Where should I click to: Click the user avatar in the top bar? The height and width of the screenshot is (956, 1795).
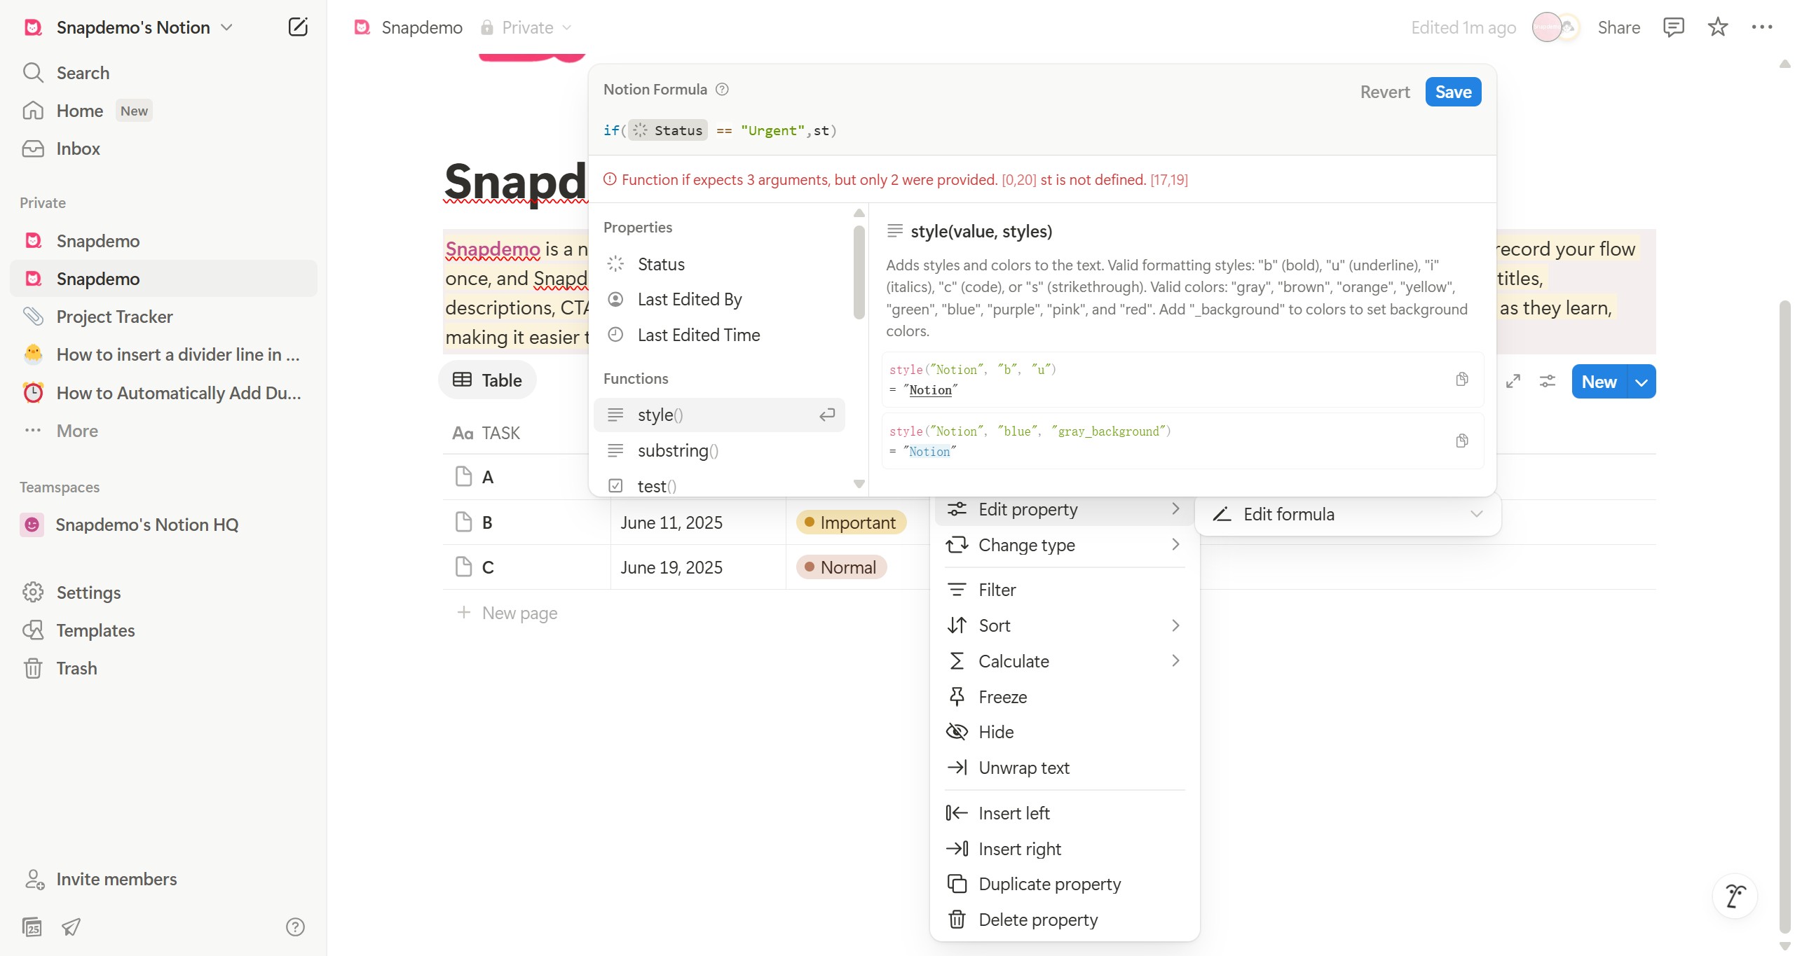tap(1546, 27)
